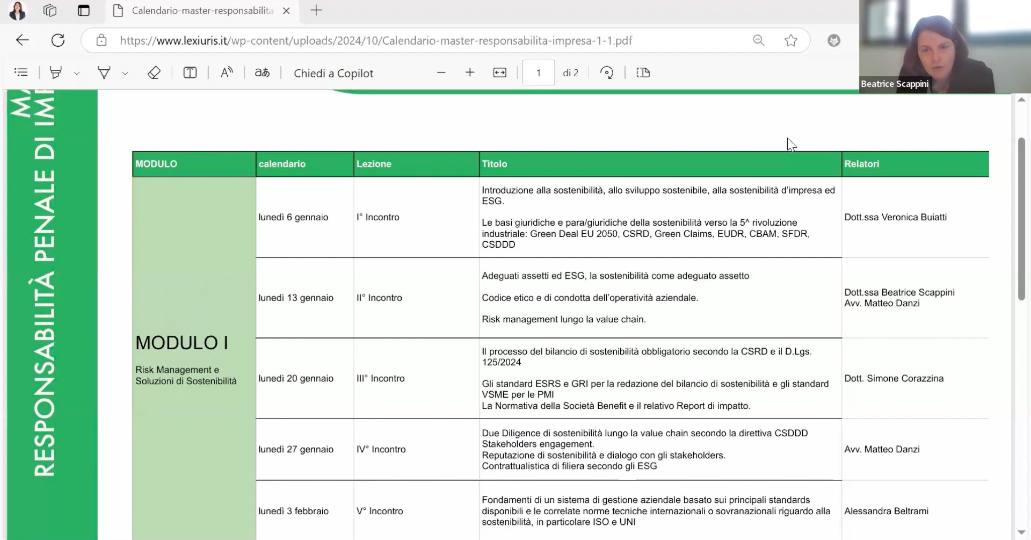Click the translate document icon
Viewport: 1031px width, 540px height.
point(262,73)
